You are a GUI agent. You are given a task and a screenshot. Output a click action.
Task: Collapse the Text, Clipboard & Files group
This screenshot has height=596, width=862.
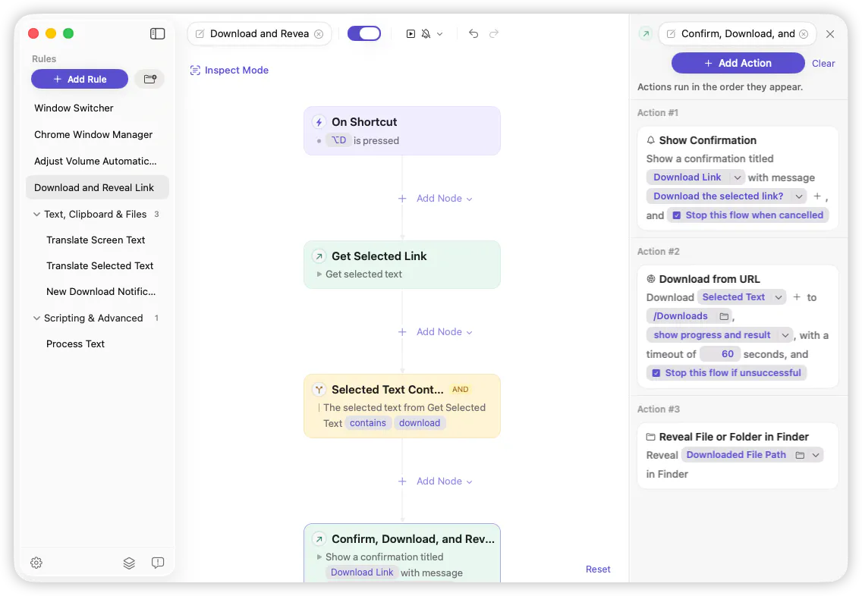pos(36,215)
